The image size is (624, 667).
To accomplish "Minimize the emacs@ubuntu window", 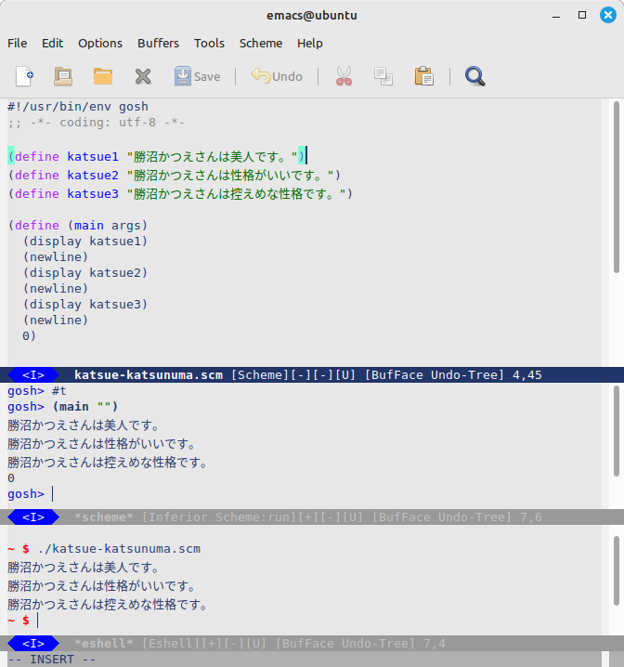I will [556, 15].
